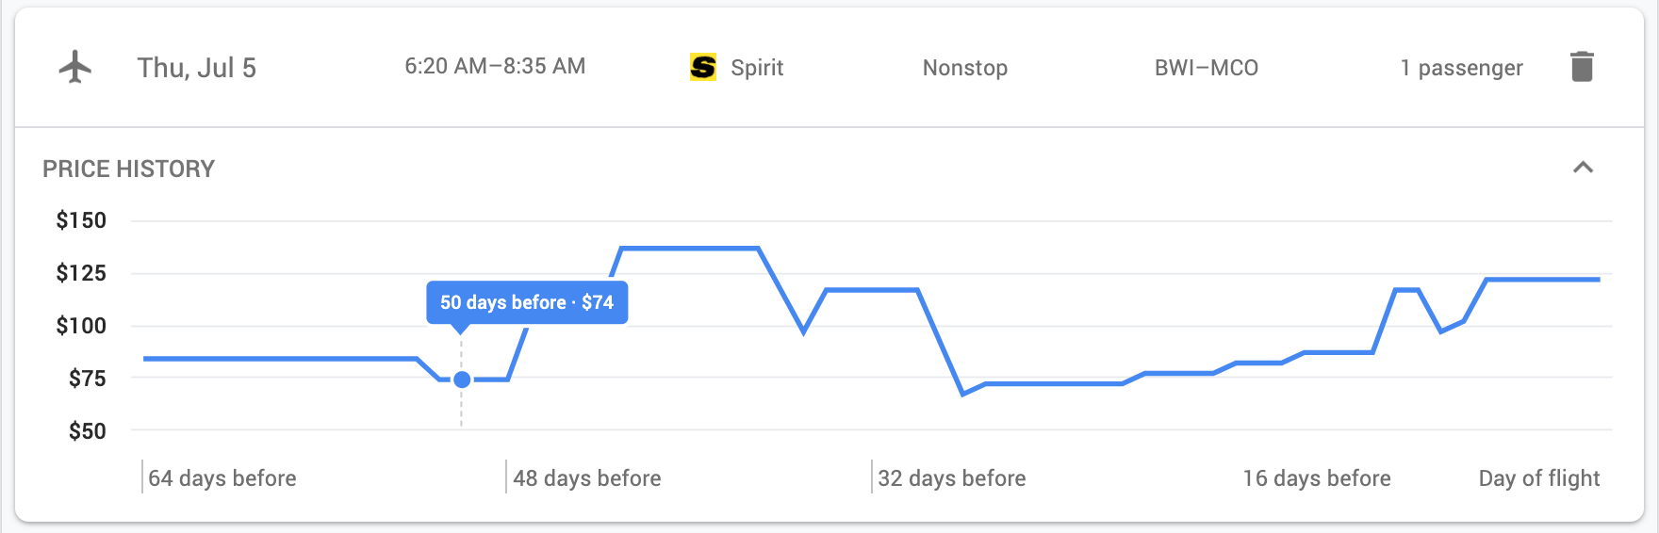Click the BWI–MCO route text
The height and width of the screenshot is (533, 1659).
[x=1207, y=68]
